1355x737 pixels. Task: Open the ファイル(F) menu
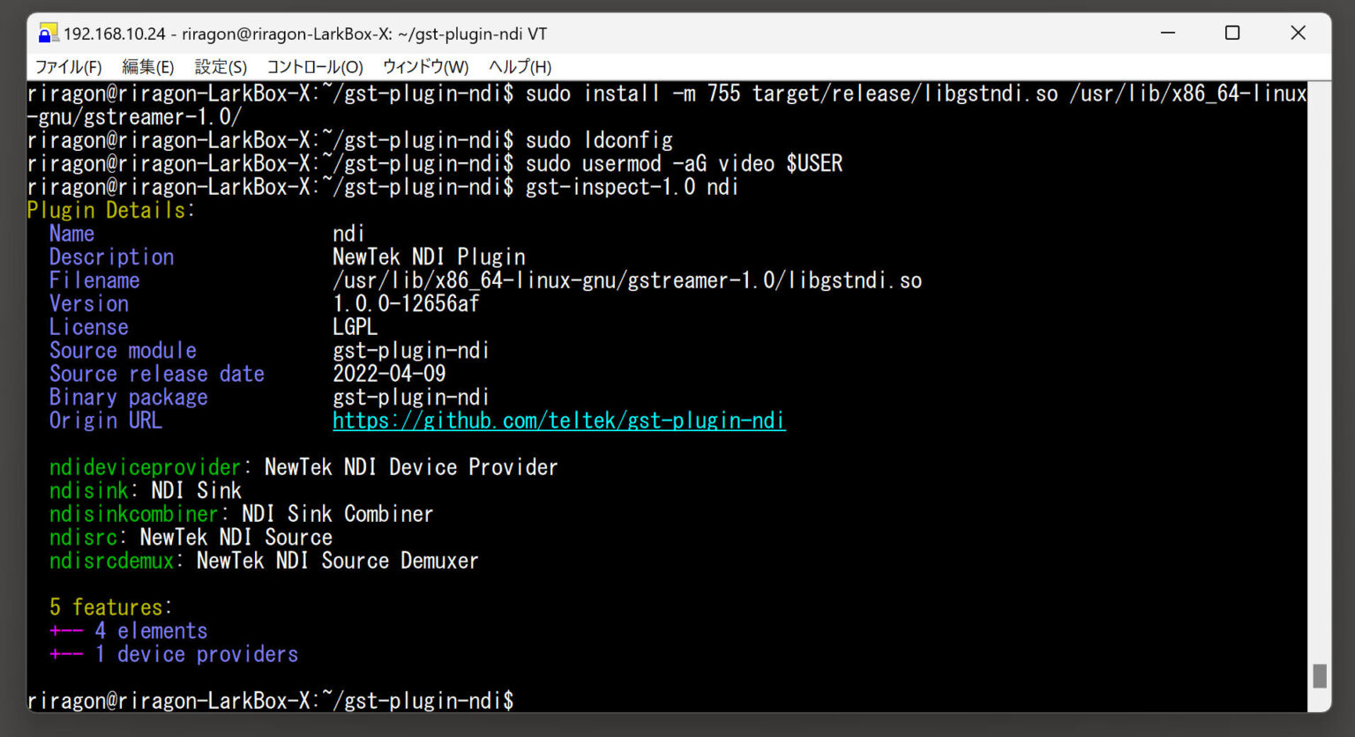[67, 66]
